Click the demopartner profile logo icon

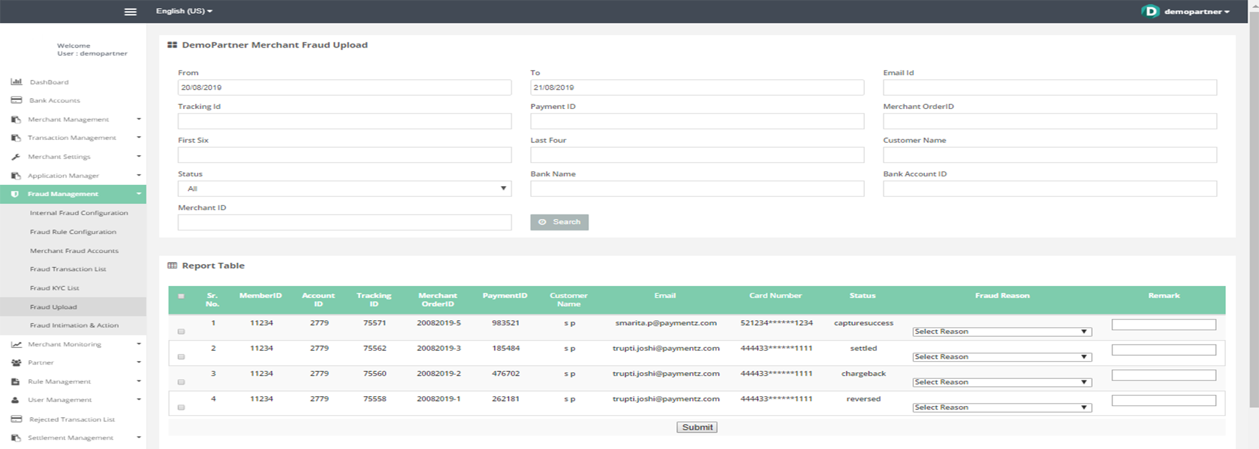click(1151, 11)
